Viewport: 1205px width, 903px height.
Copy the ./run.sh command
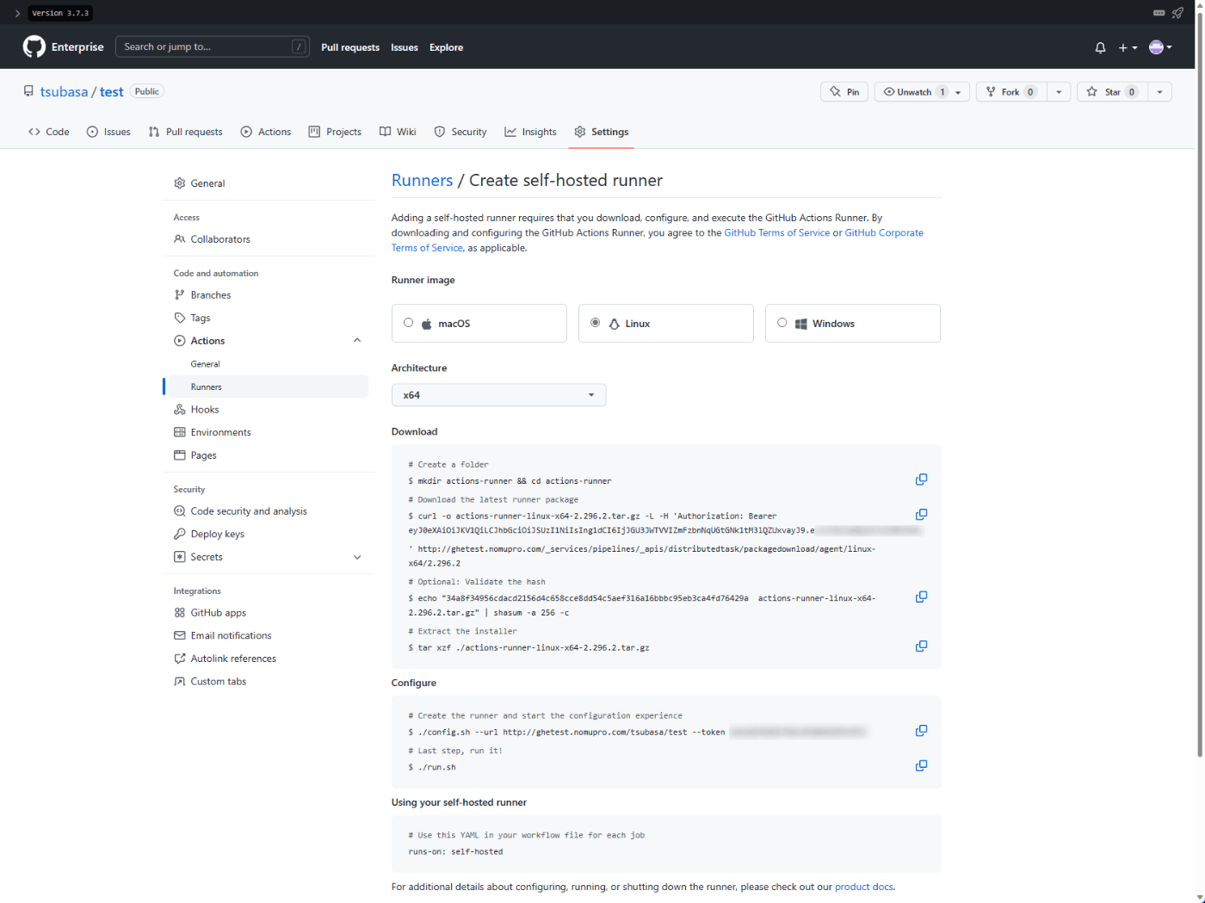tap(921, 765)
